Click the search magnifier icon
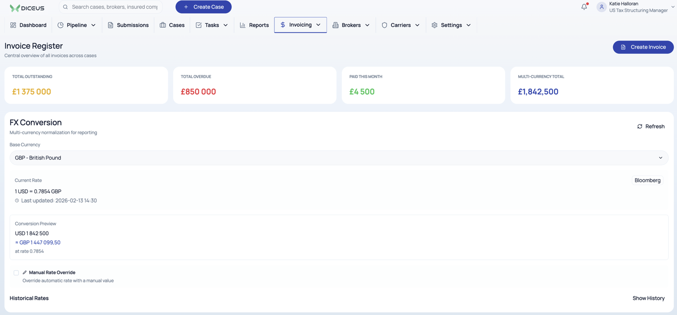 point(65,7)
